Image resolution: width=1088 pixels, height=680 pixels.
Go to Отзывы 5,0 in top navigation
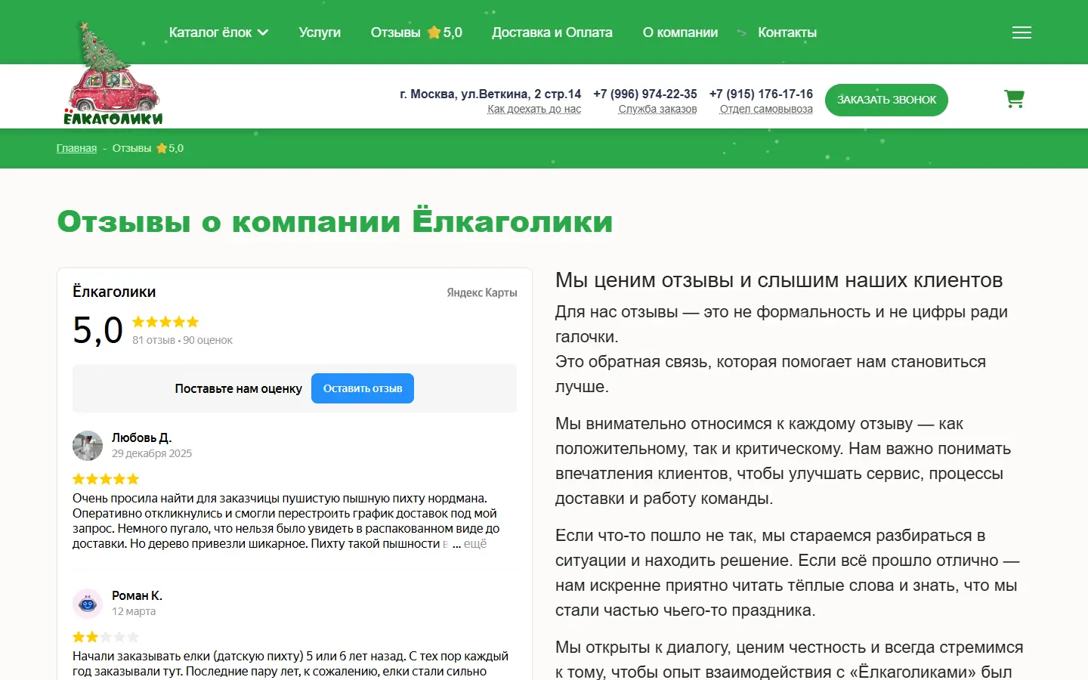coord(416,32)
